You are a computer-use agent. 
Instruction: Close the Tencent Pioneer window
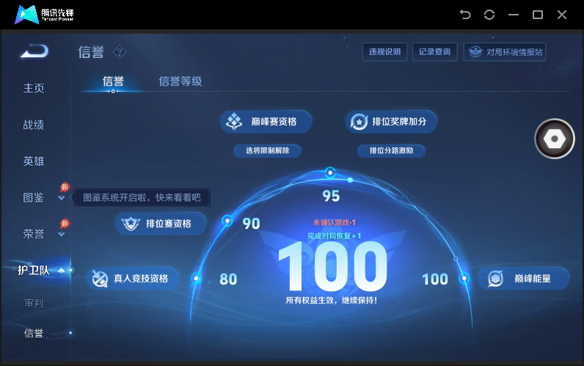click(x=562, y=15)
